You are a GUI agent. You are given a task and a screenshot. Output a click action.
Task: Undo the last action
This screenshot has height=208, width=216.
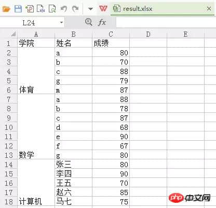(x=64, y=9)
